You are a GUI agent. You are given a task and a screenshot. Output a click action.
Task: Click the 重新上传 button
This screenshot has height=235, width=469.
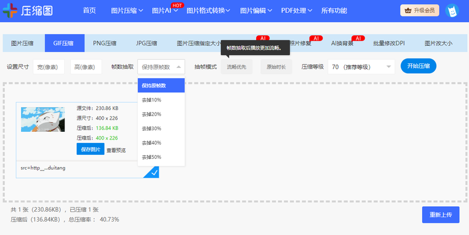pos(440,214)
